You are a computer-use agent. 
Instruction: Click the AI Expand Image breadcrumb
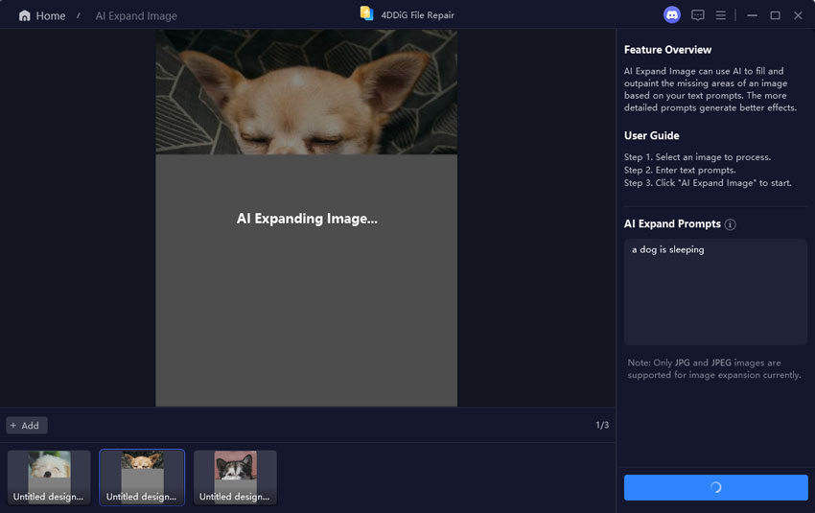point(136,16)
